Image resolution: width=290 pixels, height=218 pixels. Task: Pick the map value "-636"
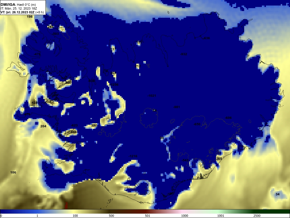tap(206, 38)
